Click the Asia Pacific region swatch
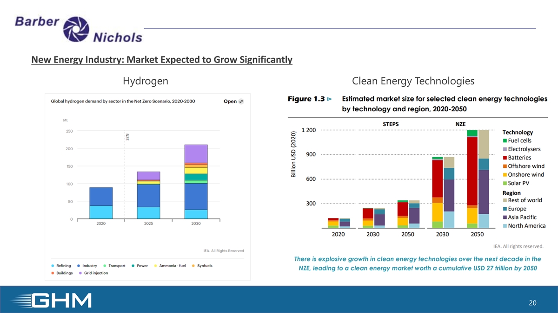Screen dimensions: 558x313 coord(505,217)
